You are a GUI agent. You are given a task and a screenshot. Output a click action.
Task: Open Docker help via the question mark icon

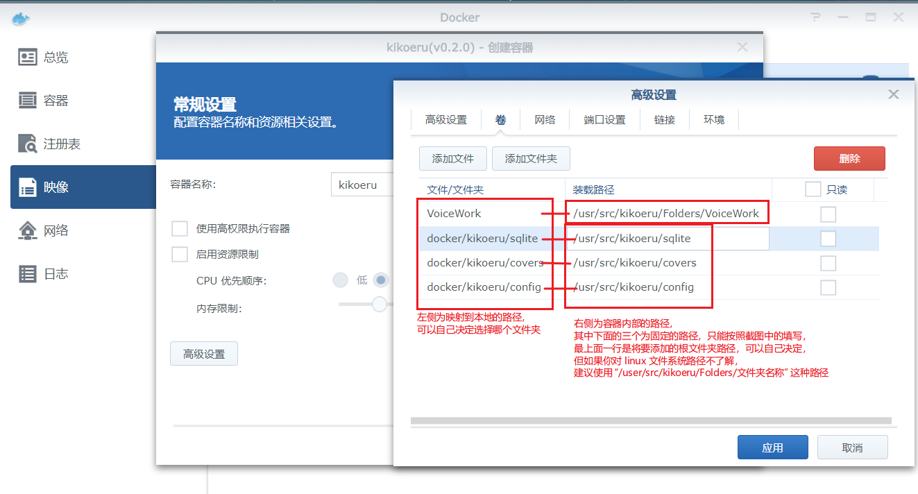816,17
